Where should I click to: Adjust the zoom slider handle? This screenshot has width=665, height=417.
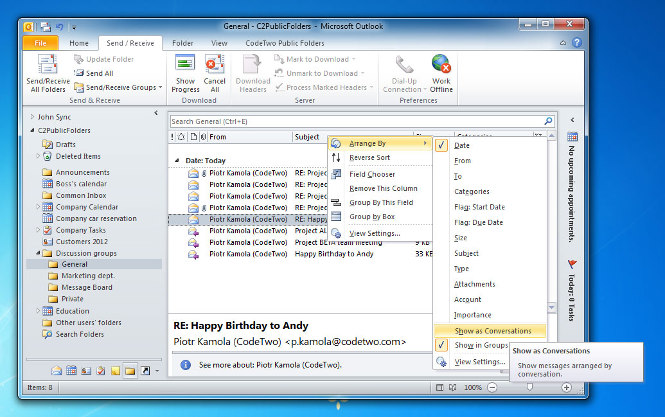click(x=529, y=387)
